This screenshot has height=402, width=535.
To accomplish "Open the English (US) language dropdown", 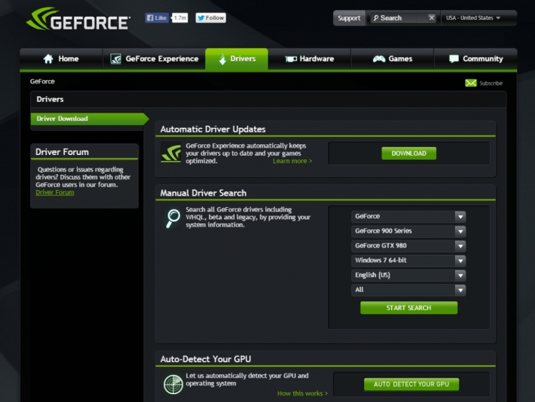I will 408,276.
